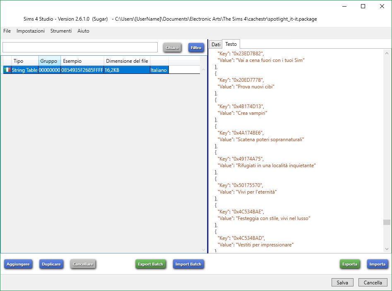Select the Testo tab
The height and width of the screenshot is (291, 392).
point(231,44)
